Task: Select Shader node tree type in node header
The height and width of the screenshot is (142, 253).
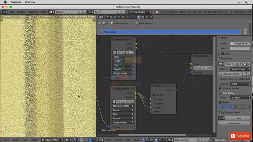Action: coord(143,140)
